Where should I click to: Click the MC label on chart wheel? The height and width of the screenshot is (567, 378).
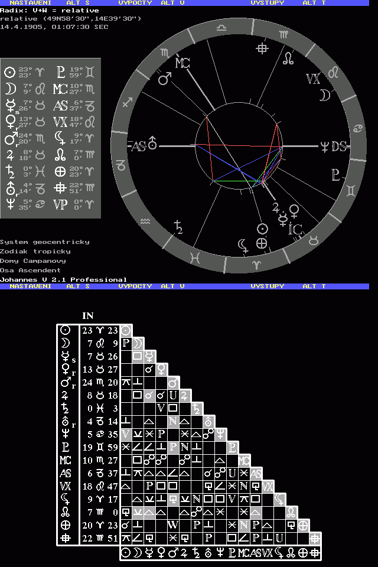pos(182,63)
